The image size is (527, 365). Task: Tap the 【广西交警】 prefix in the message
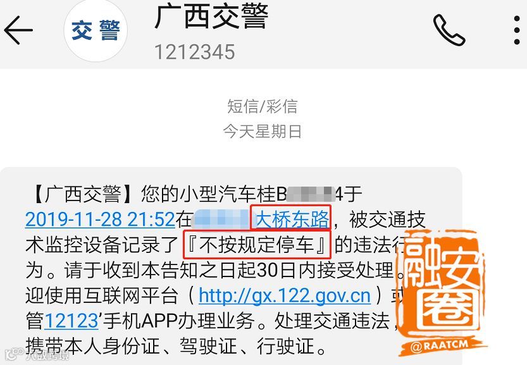(x=83, y=194)
